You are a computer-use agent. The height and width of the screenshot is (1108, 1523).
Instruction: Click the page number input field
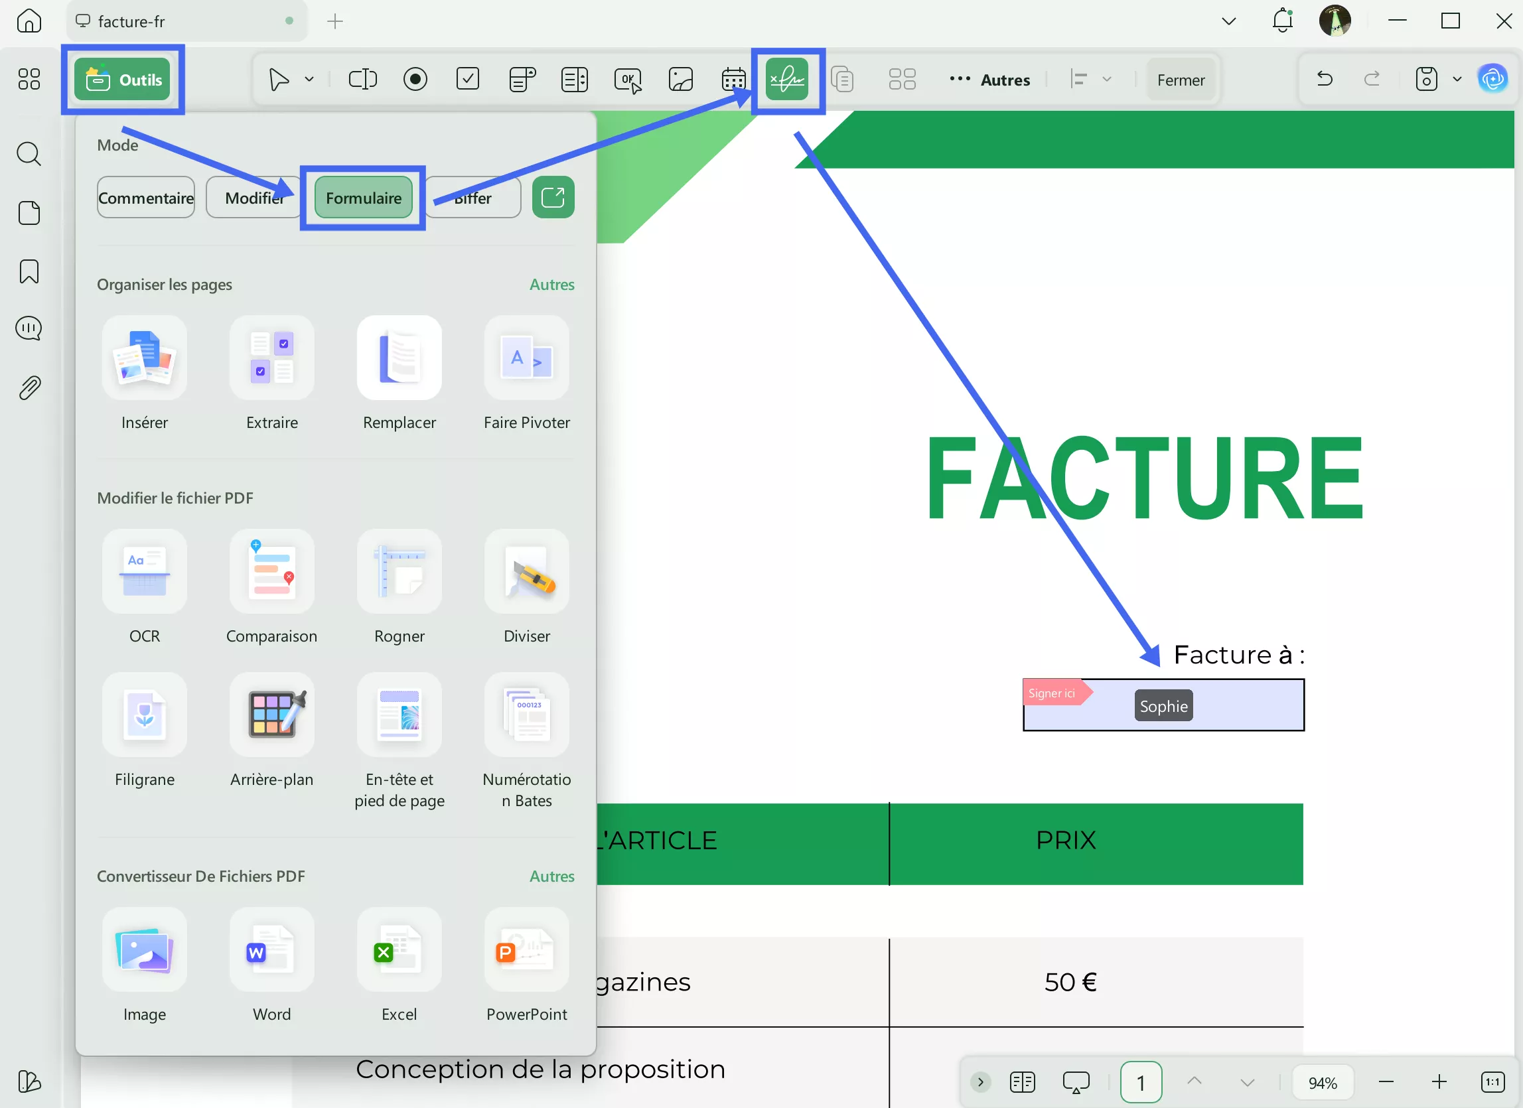coord(1140,1082)
